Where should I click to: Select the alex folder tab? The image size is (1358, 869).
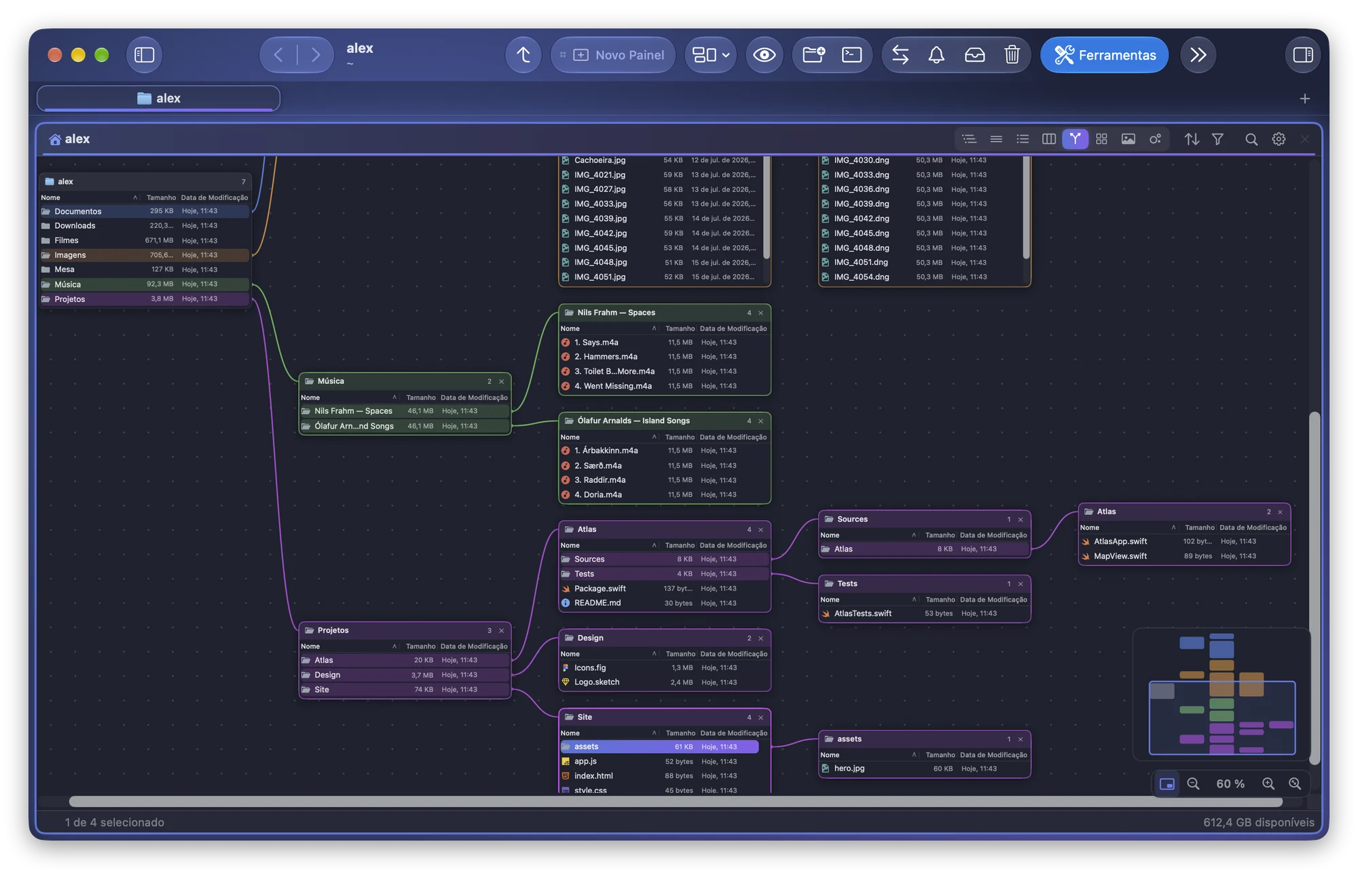tap(158, 98)
